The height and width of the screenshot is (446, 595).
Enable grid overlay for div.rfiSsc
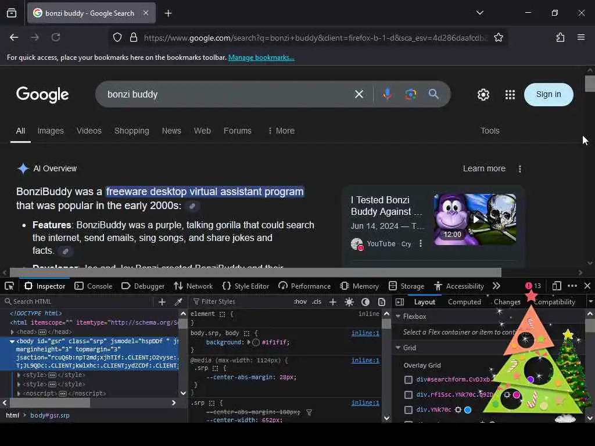pyautogui.click(x=408, y=395)
